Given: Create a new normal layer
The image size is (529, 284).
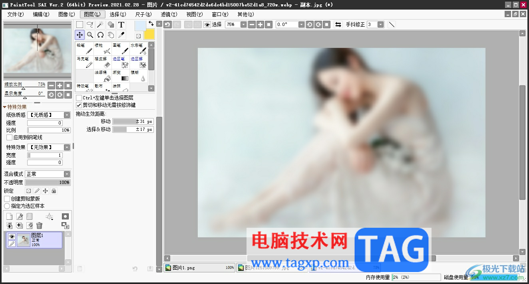Looking at the screenshot, I should (x=9, y=217).
